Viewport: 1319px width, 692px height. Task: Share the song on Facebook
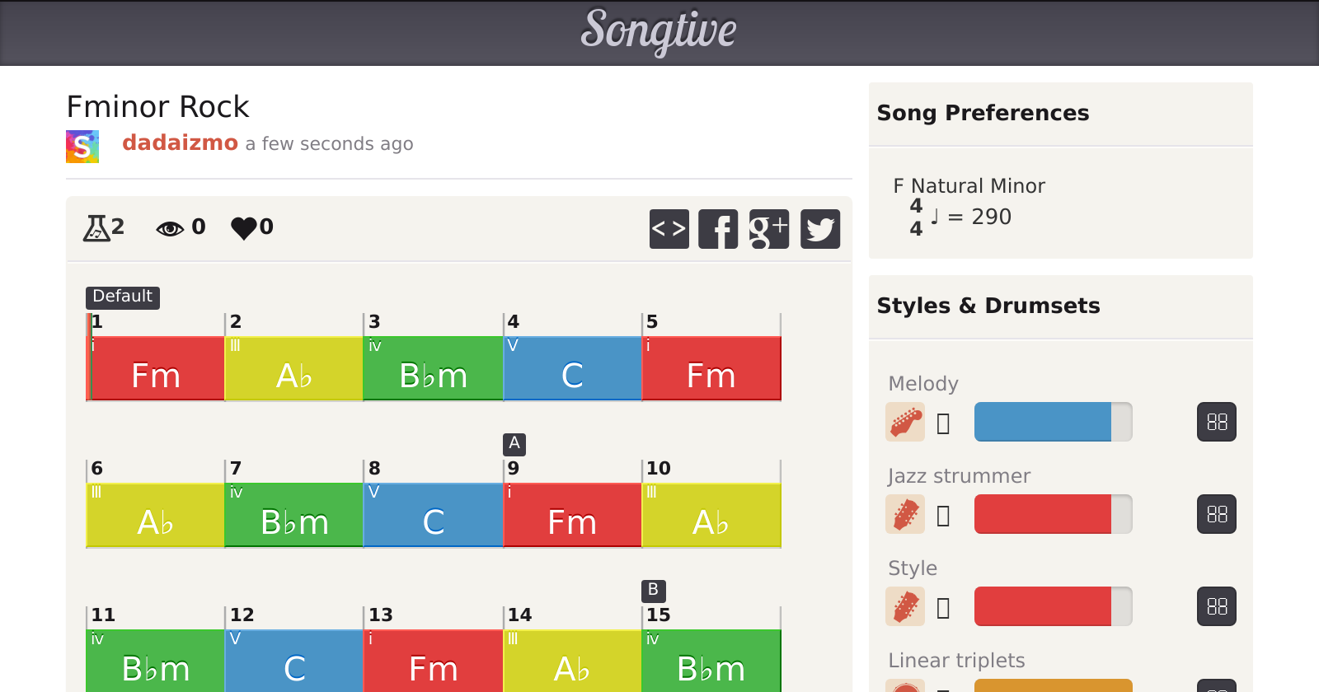(718, 229)
